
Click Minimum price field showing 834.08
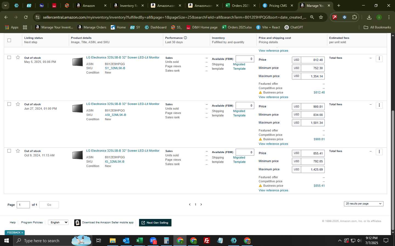313,115
